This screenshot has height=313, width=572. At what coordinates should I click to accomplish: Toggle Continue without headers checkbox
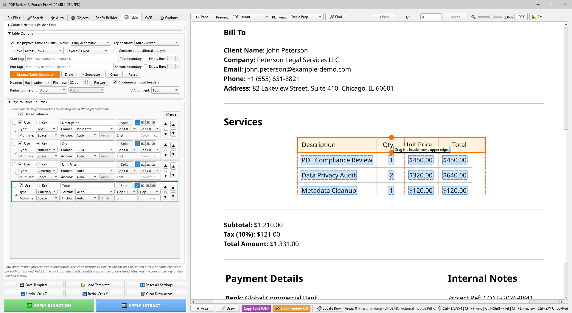tap(115, 82)
